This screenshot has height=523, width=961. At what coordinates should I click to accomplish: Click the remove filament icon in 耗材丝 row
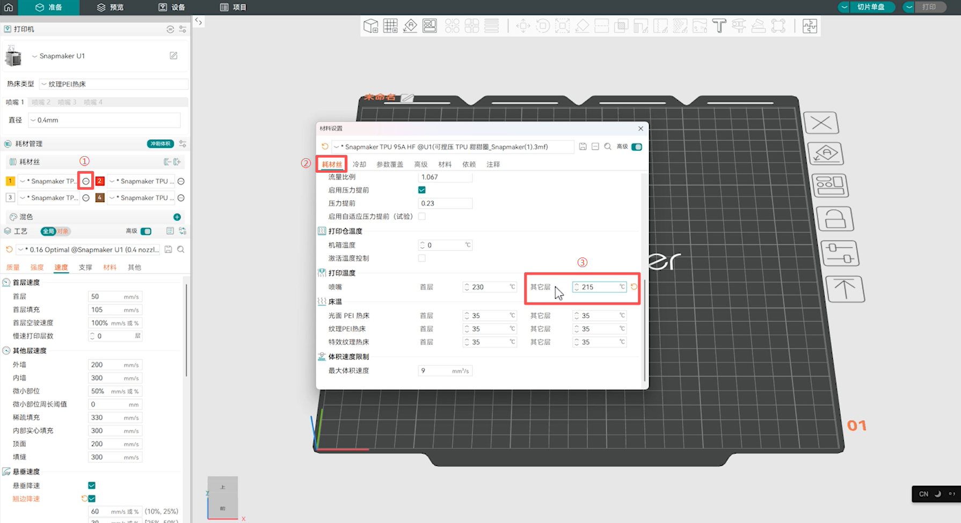168,161
